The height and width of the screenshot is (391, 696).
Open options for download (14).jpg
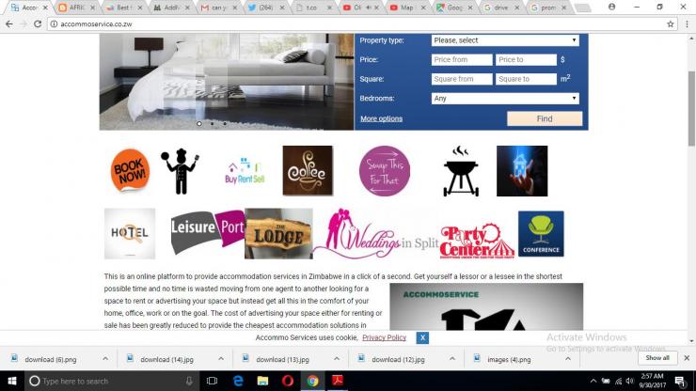pyautogui.click(x=221, y=359)
